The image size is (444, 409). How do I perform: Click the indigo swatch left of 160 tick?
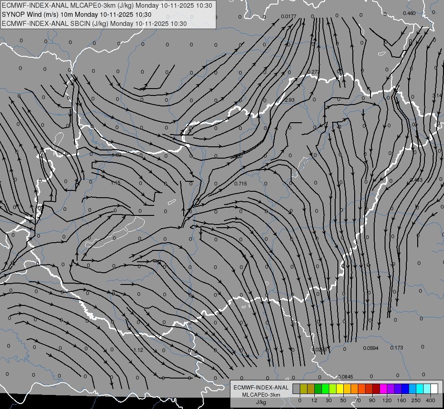pos(398,389)
